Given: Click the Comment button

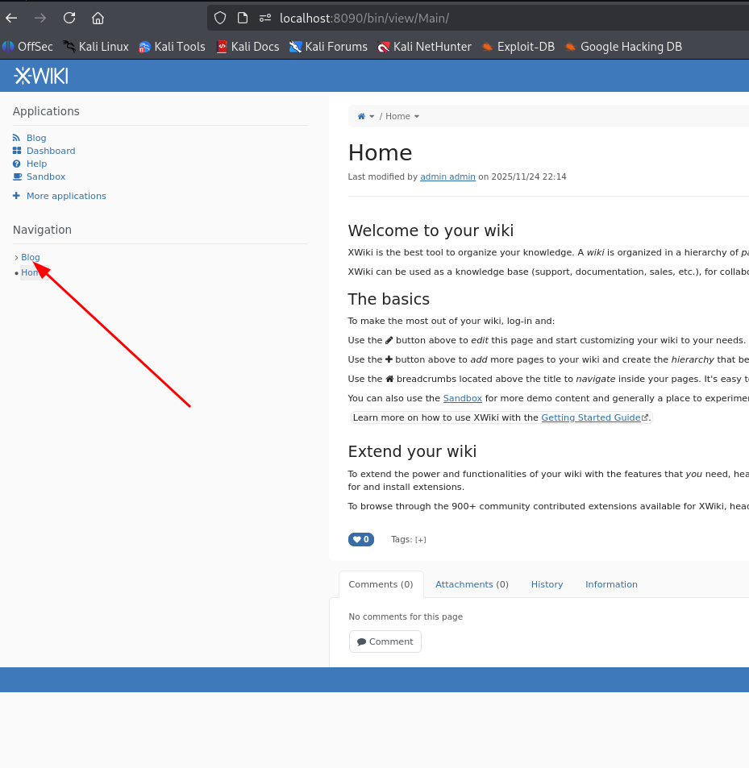Looking at the screenshot, I should coord(385,641).
